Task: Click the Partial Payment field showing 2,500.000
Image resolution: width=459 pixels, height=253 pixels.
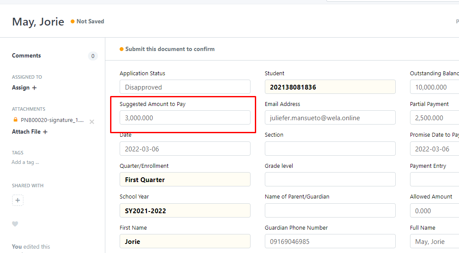Action: click(x=434, y=118)
